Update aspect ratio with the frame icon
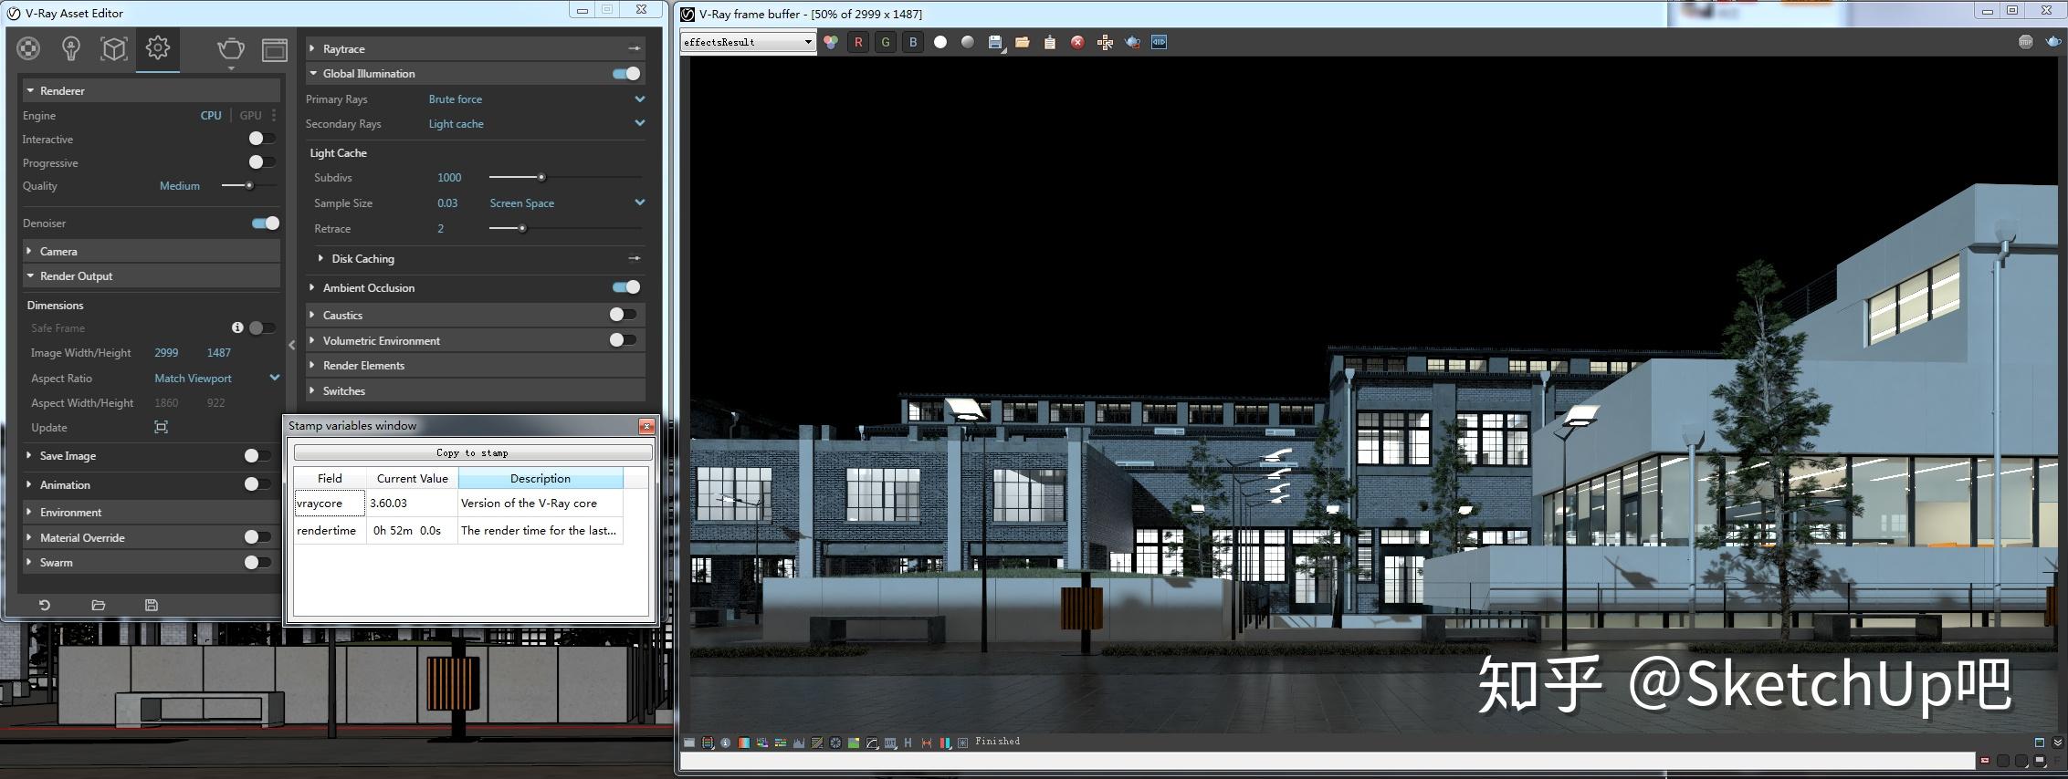The width and height of the screenshot is (2068, 779). [162, 427]
